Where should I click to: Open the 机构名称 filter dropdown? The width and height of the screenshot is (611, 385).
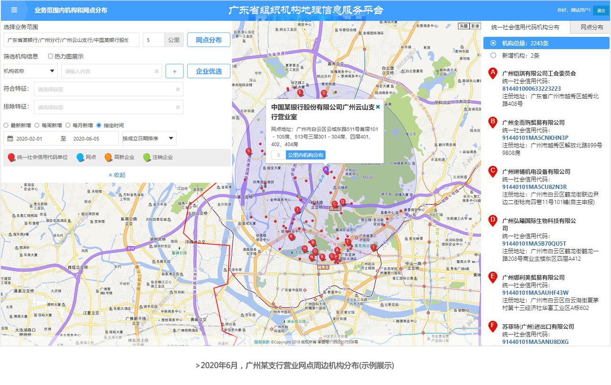pyautogui.click(x=30, y=71)
